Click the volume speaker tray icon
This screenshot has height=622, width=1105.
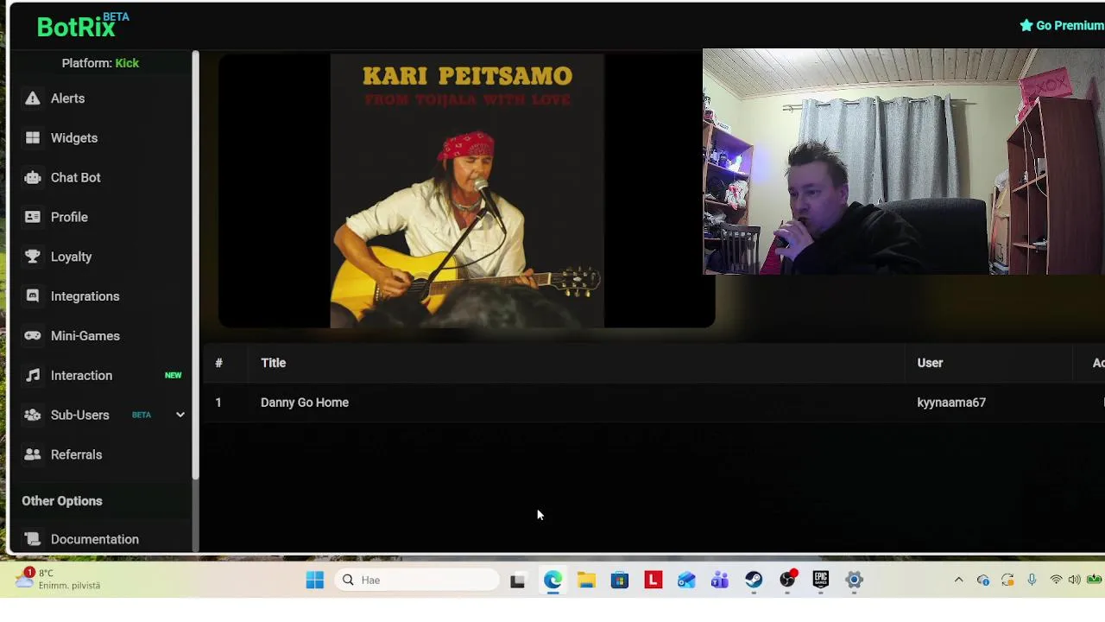click(1074, 580)
